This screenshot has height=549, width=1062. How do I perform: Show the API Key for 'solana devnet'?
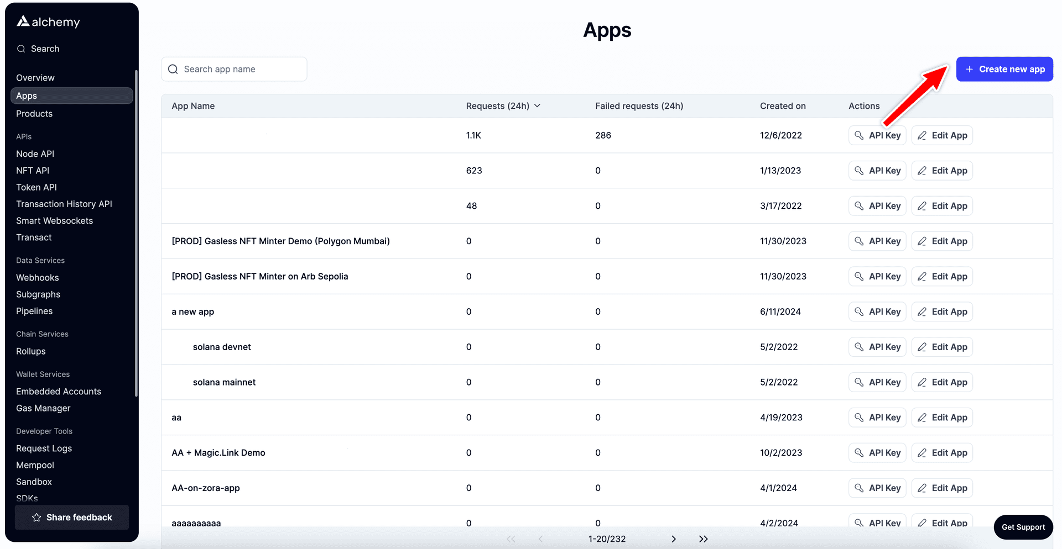877,347
